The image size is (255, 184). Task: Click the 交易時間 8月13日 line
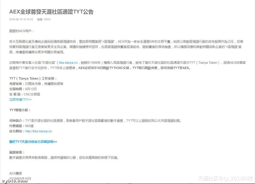point(23,89)
